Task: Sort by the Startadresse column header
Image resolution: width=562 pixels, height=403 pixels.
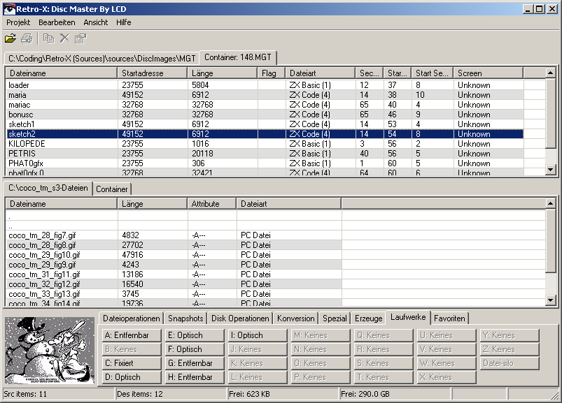Action: [153, 73]
